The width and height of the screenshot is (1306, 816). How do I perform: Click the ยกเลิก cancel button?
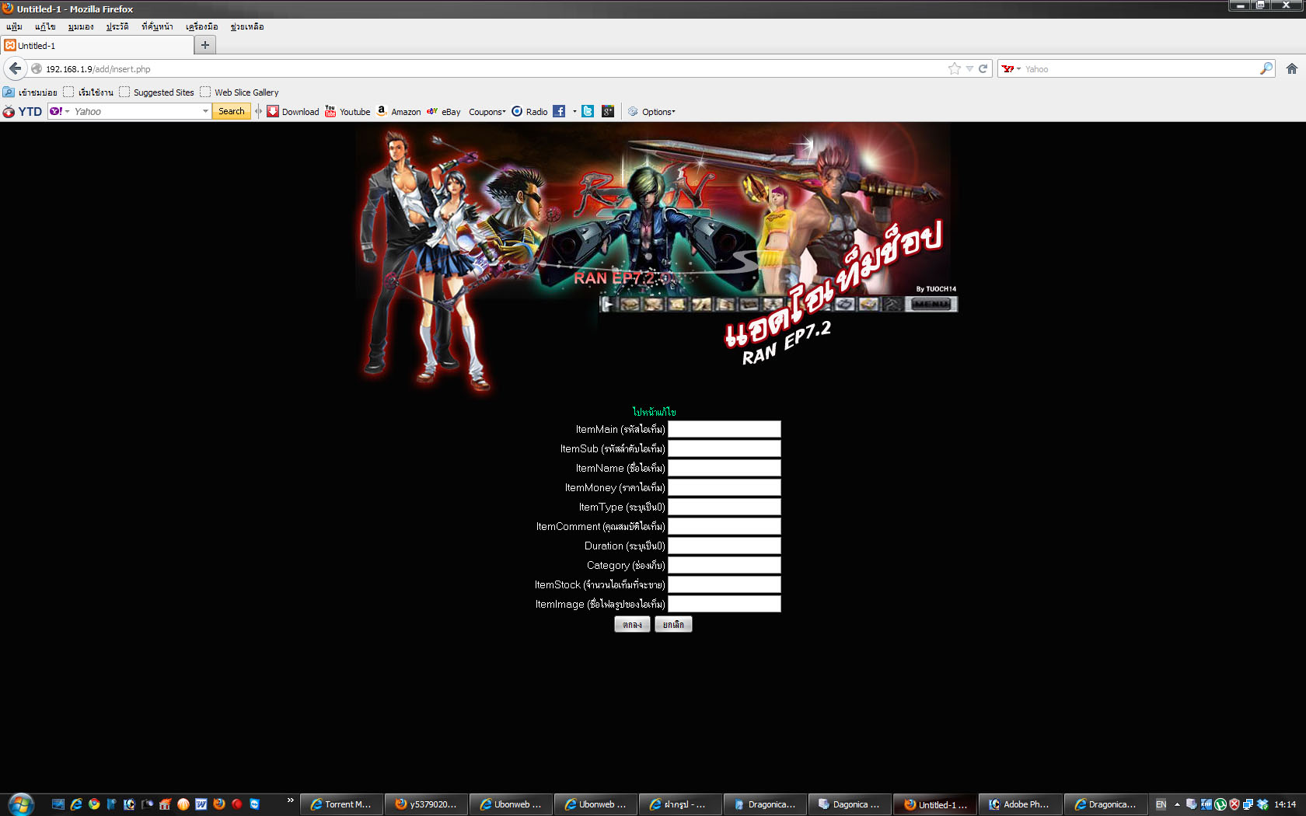click(x=673, y=625)
